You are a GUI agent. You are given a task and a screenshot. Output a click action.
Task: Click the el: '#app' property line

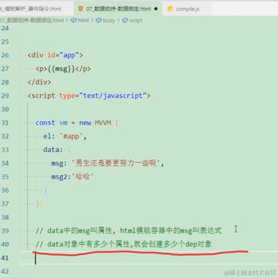(x=65, y=136)
